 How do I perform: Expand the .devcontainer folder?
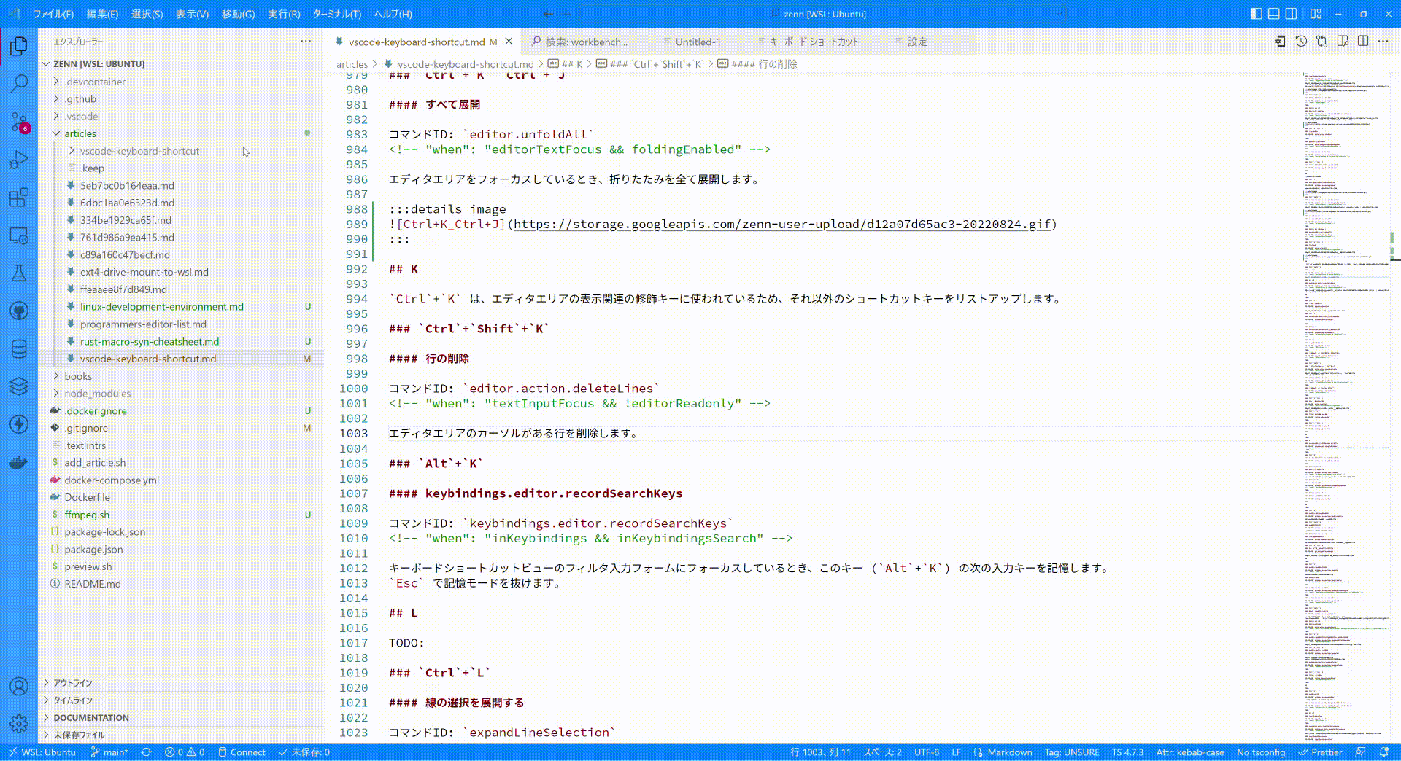[x=95, y=82]
